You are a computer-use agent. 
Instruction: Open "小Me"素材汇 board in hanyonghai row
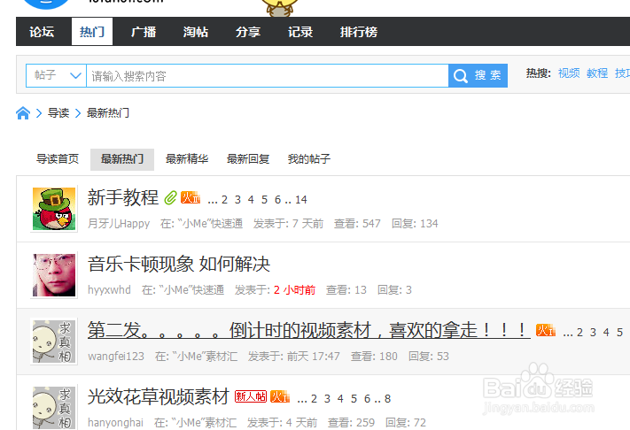[203, 422]
